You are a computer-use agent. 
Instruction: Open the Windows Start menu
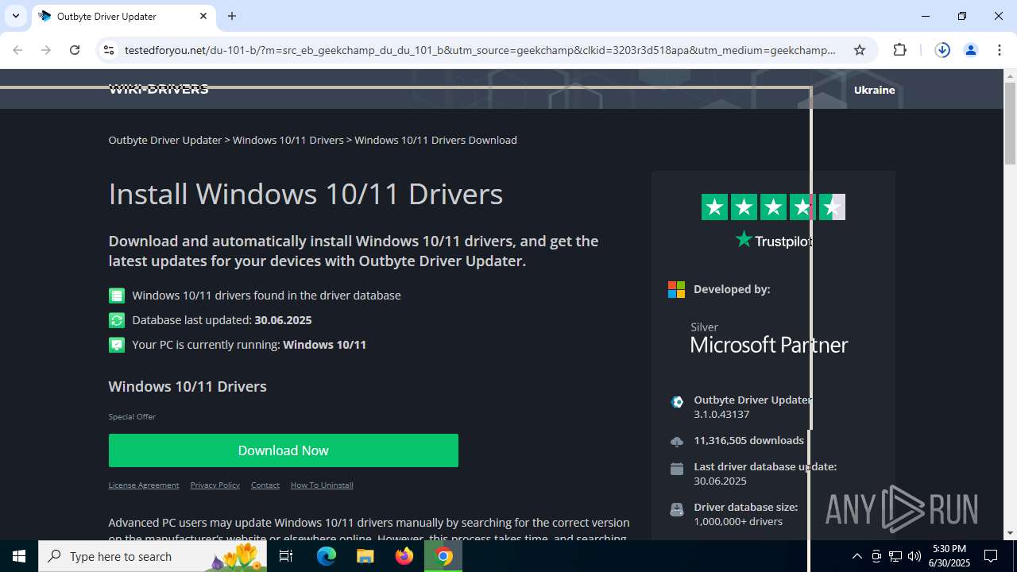click(19, 556)
